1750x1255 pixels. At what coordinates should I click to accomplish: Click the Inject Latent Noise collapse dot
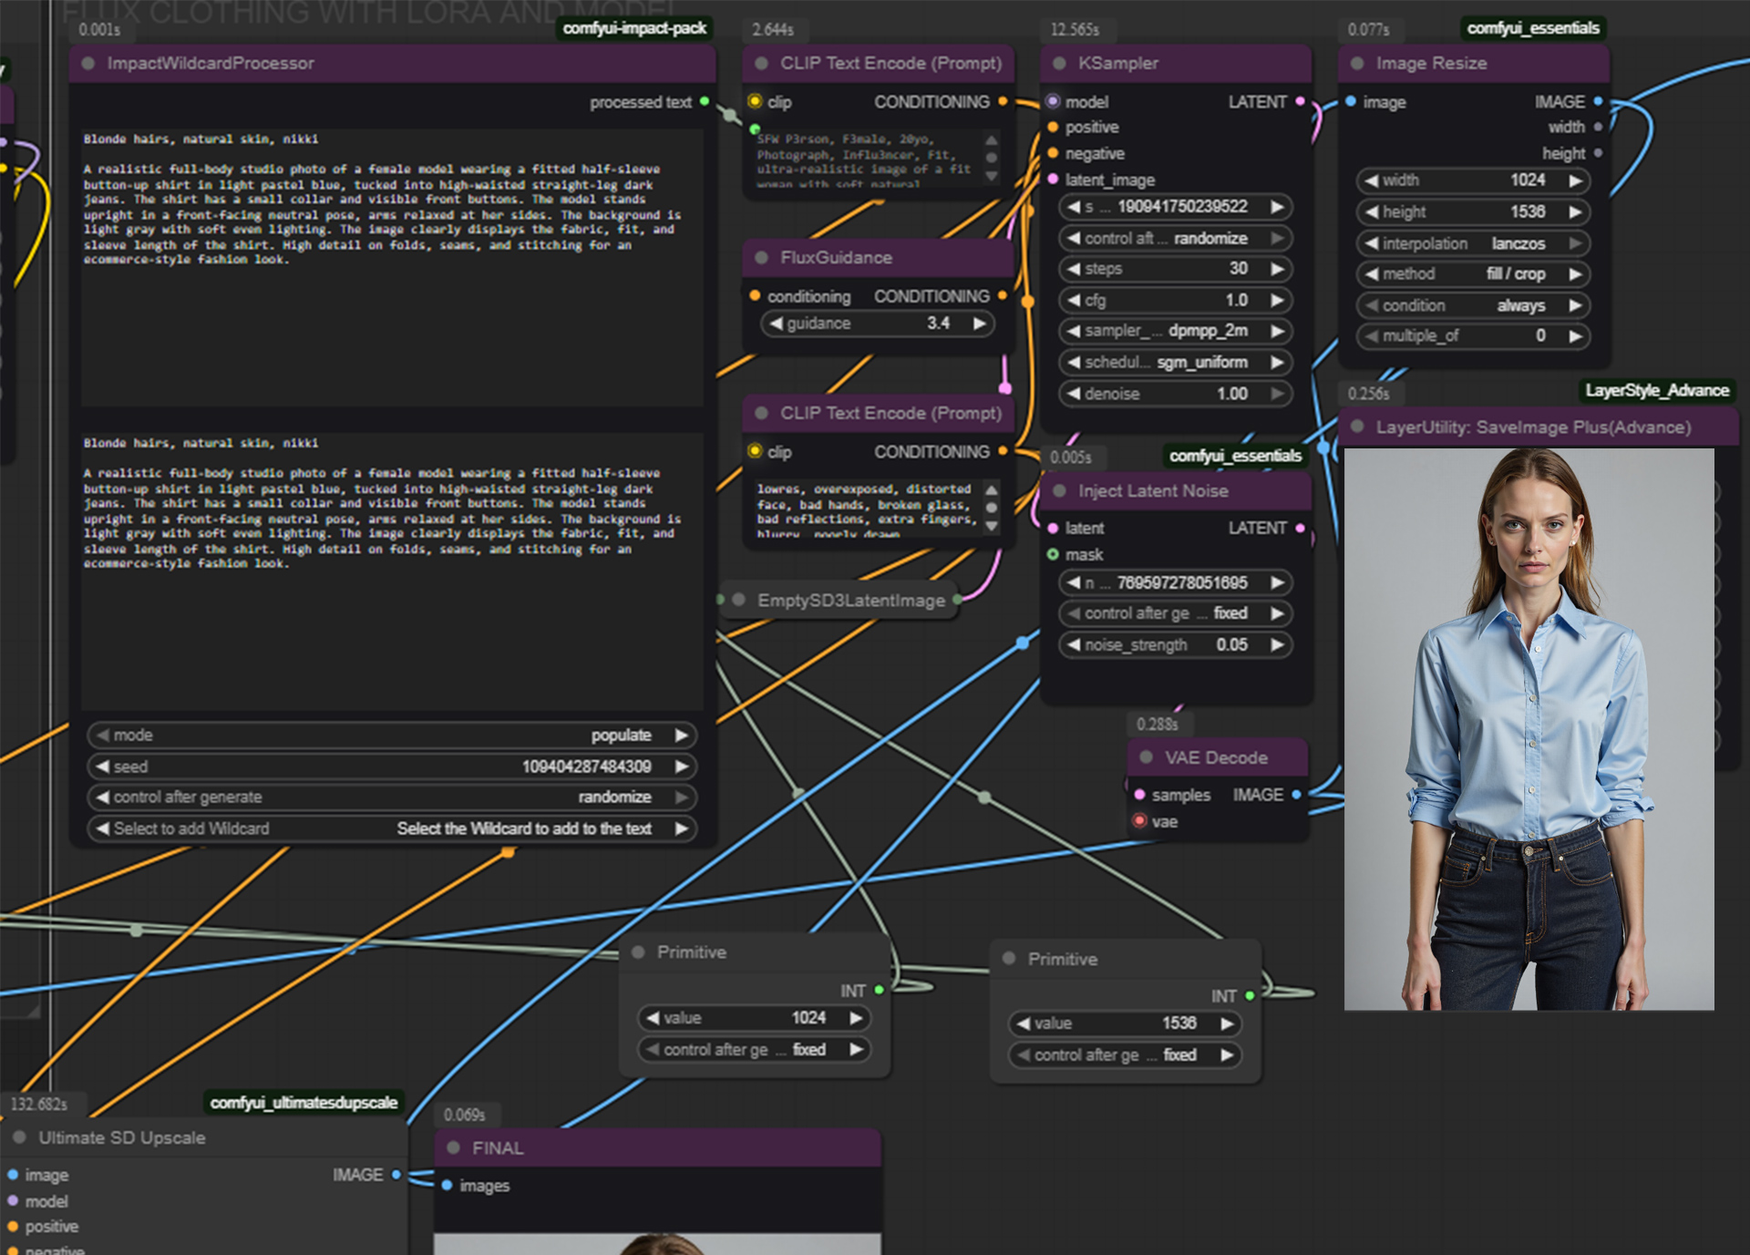click(x=1059, y=491)
